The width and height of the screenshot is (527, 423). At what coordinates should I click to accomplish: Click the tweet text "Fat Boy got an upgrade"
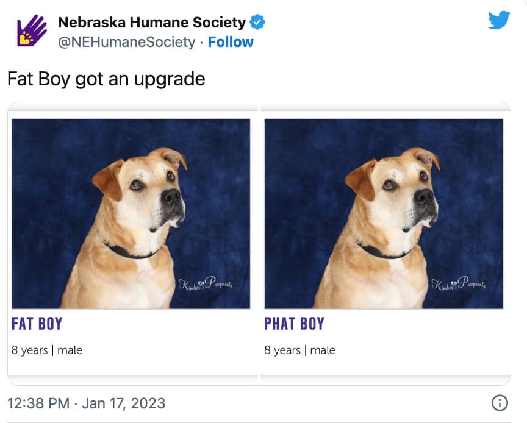click(106, 79)
